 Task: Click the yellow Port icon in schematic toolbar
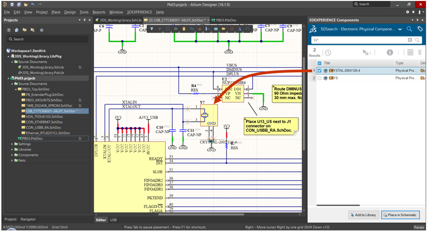pyautogui.click(x=224, y=29)
